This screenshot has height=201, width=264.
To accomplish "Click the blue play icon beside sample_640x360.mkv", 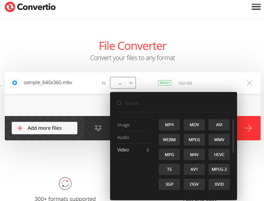I will point(15,83).
